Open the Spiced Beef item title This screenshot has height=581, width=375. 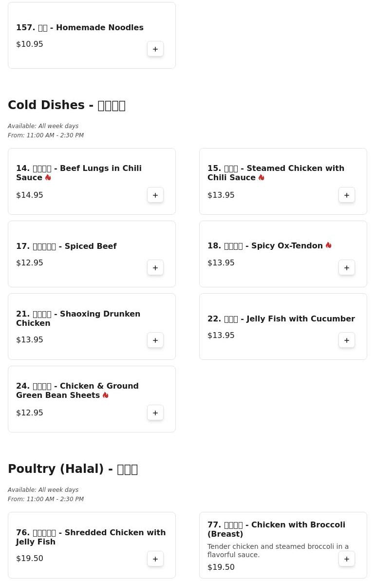coord(66,246)
